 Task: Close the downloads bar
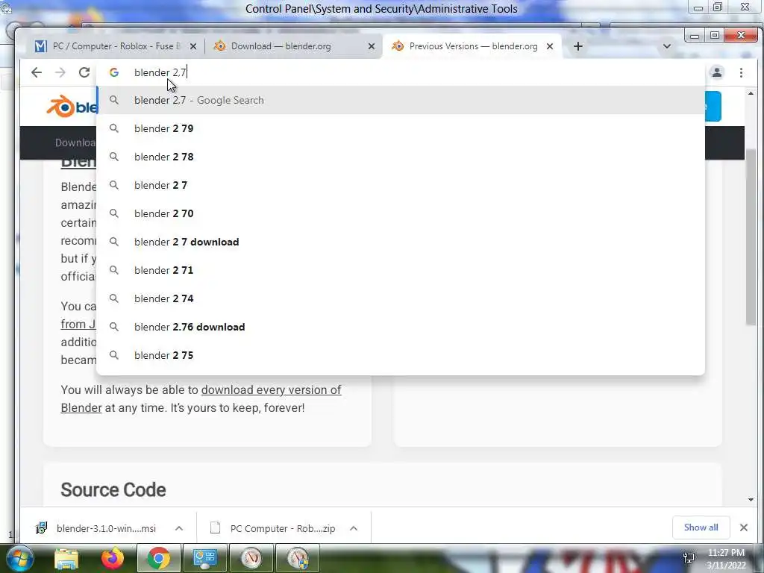pos(744,527)
